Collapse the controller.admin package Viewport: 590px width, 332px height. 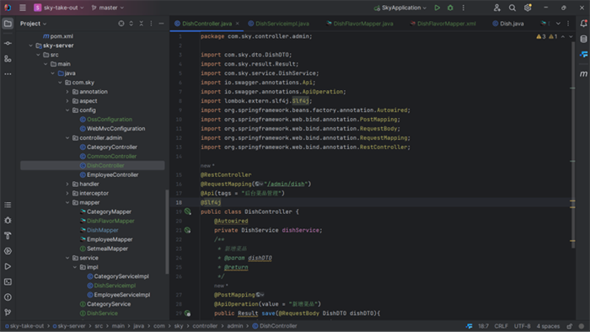(x=67, y=138)
